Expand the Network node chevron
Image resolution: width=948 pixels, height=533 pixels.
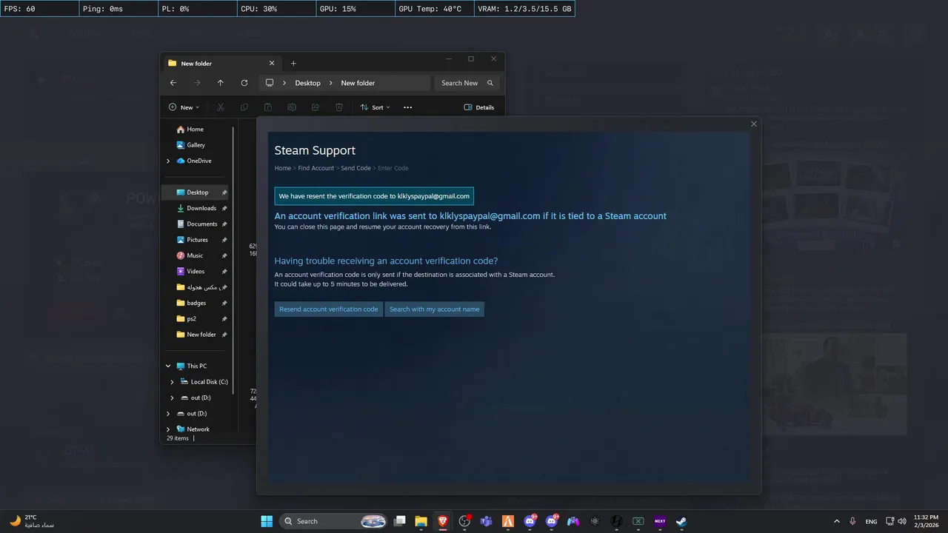[x=168, y=429]
